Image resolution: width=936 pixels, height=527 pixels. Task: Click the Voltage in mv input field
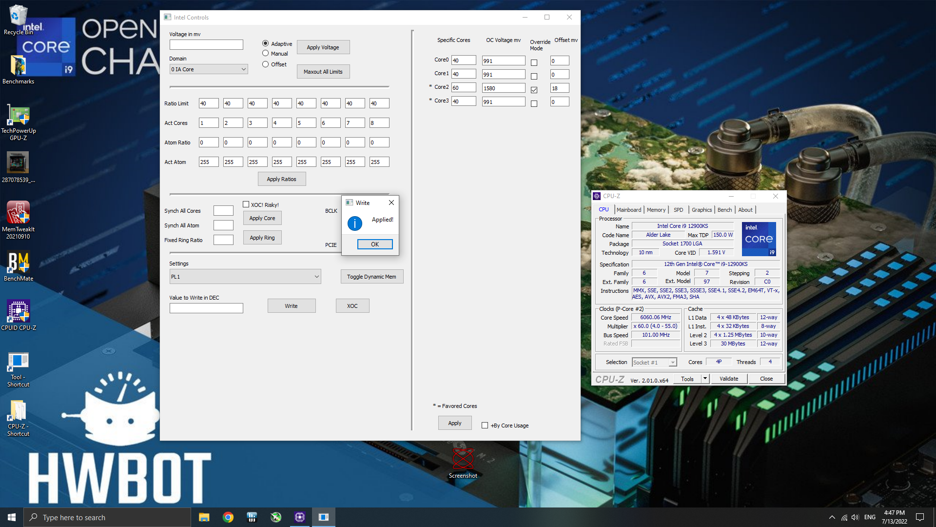tap(206, 45)
